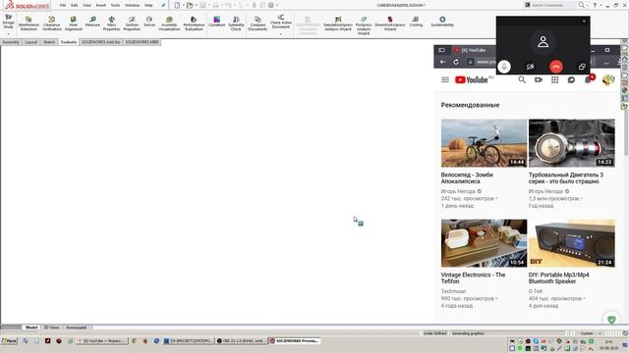629x353 pixels.
Task: Click Check Active Document
Action: pyautogui.click(x=281, y=22)
